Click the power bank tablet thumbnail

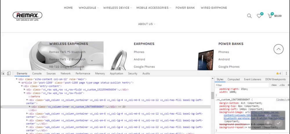coord(206,60)
